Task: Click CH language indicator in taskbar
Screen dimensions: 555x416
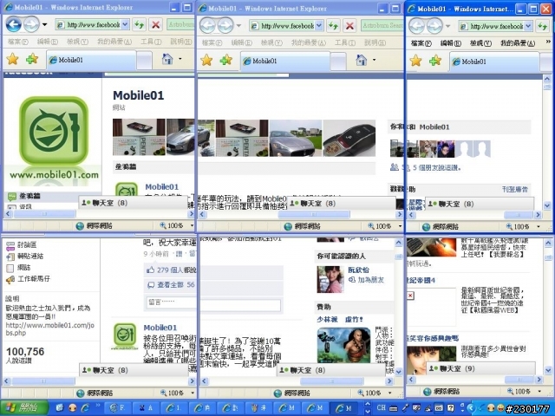Action: point(381,407)
